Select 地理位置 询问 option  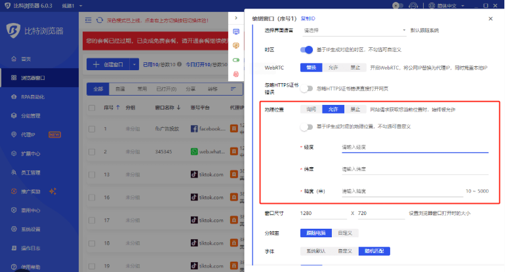tap(311, 109)
